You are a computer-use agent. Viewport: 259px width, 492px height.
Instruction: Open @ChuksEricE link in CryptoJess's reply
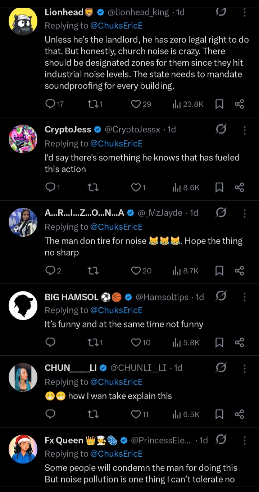point(116,144)
